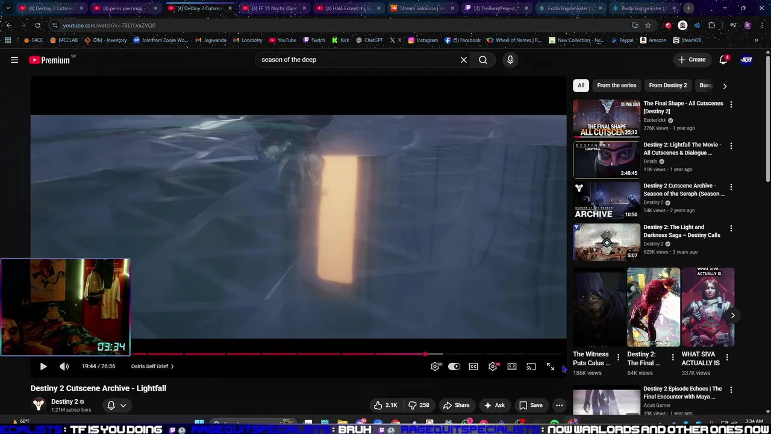771x434 pixels.
Task: Go to the YouTube Premium home logo
Action: click(49, 60)
